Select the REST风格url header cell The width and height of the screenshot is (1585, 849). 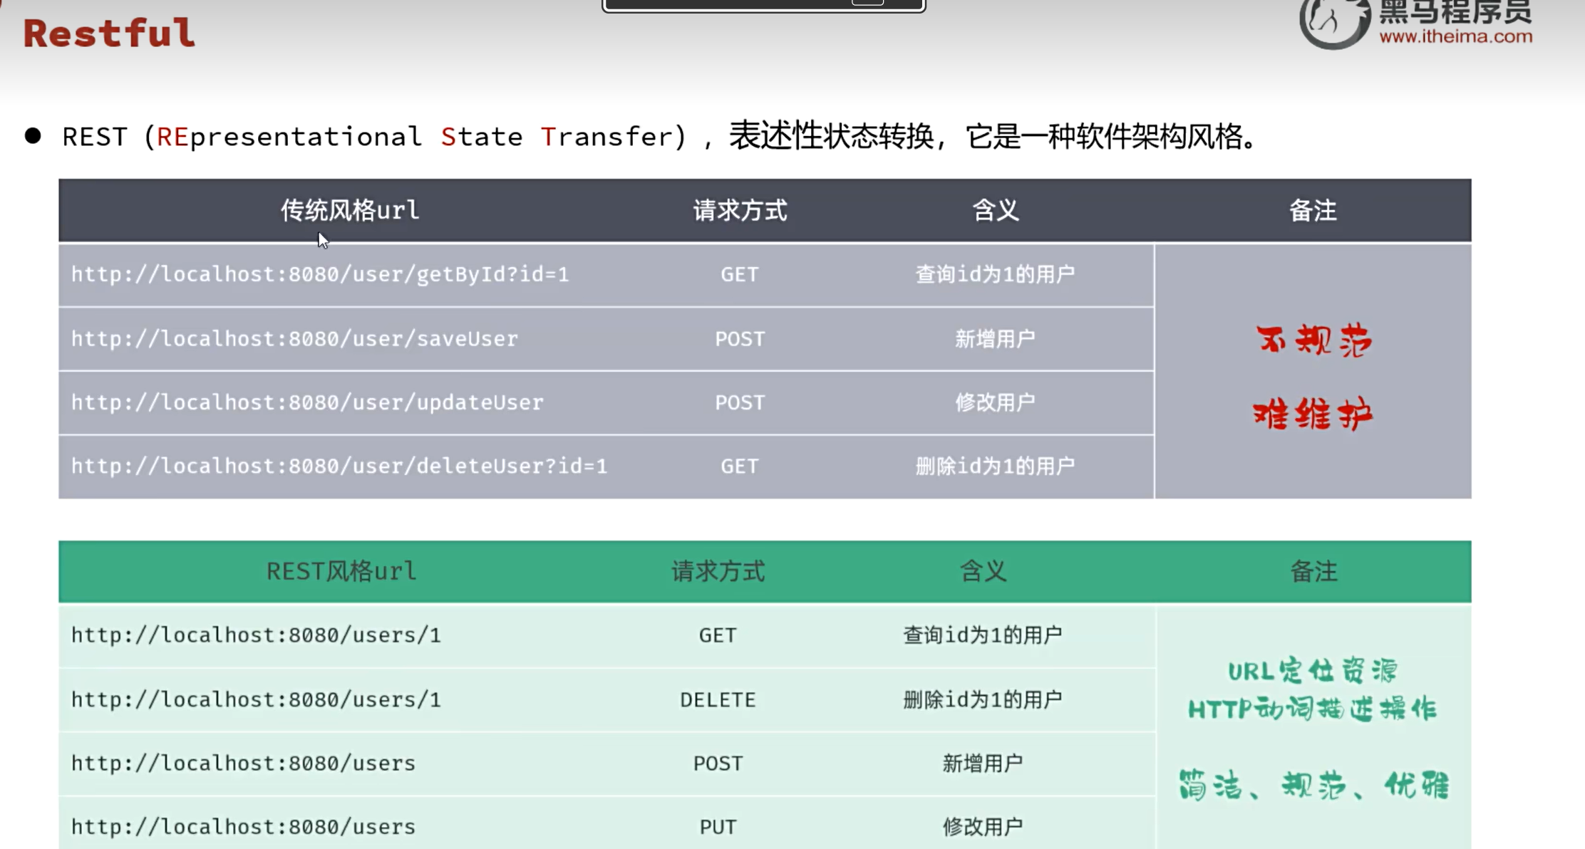(341, 571)
